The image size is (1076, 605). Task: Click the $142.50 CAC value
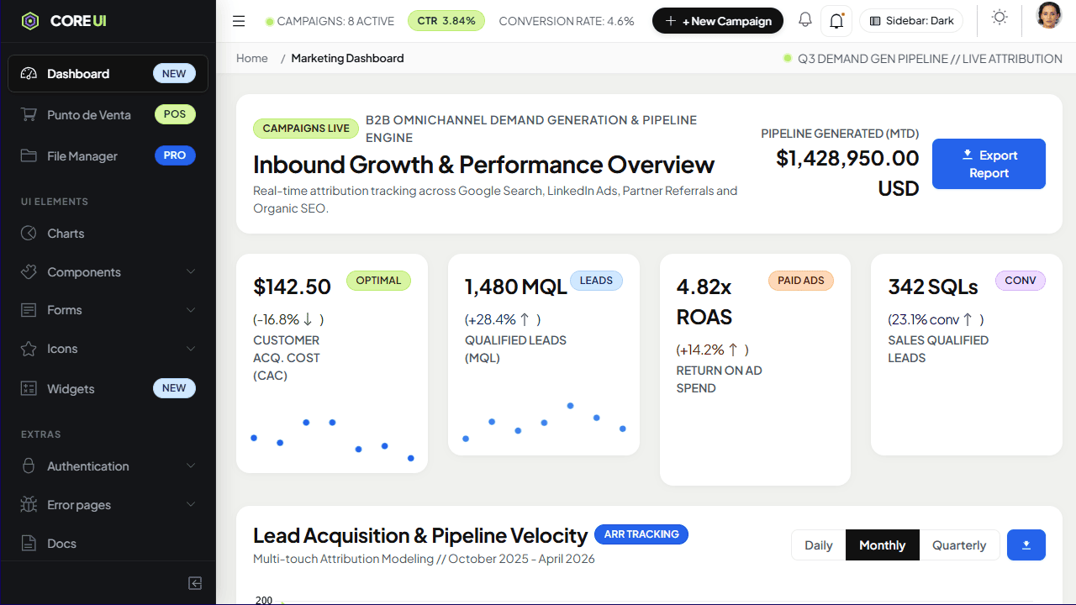coord(293,287)
